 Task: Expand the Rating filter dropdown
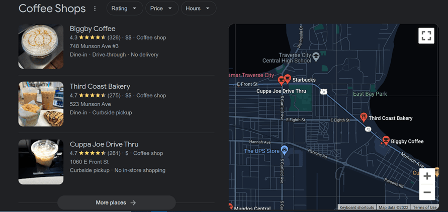pyautogui.click(x=125, y=8)
